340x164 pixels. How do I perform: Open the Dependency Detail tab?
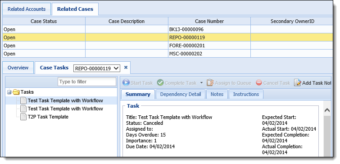click(x=181, y=94)
